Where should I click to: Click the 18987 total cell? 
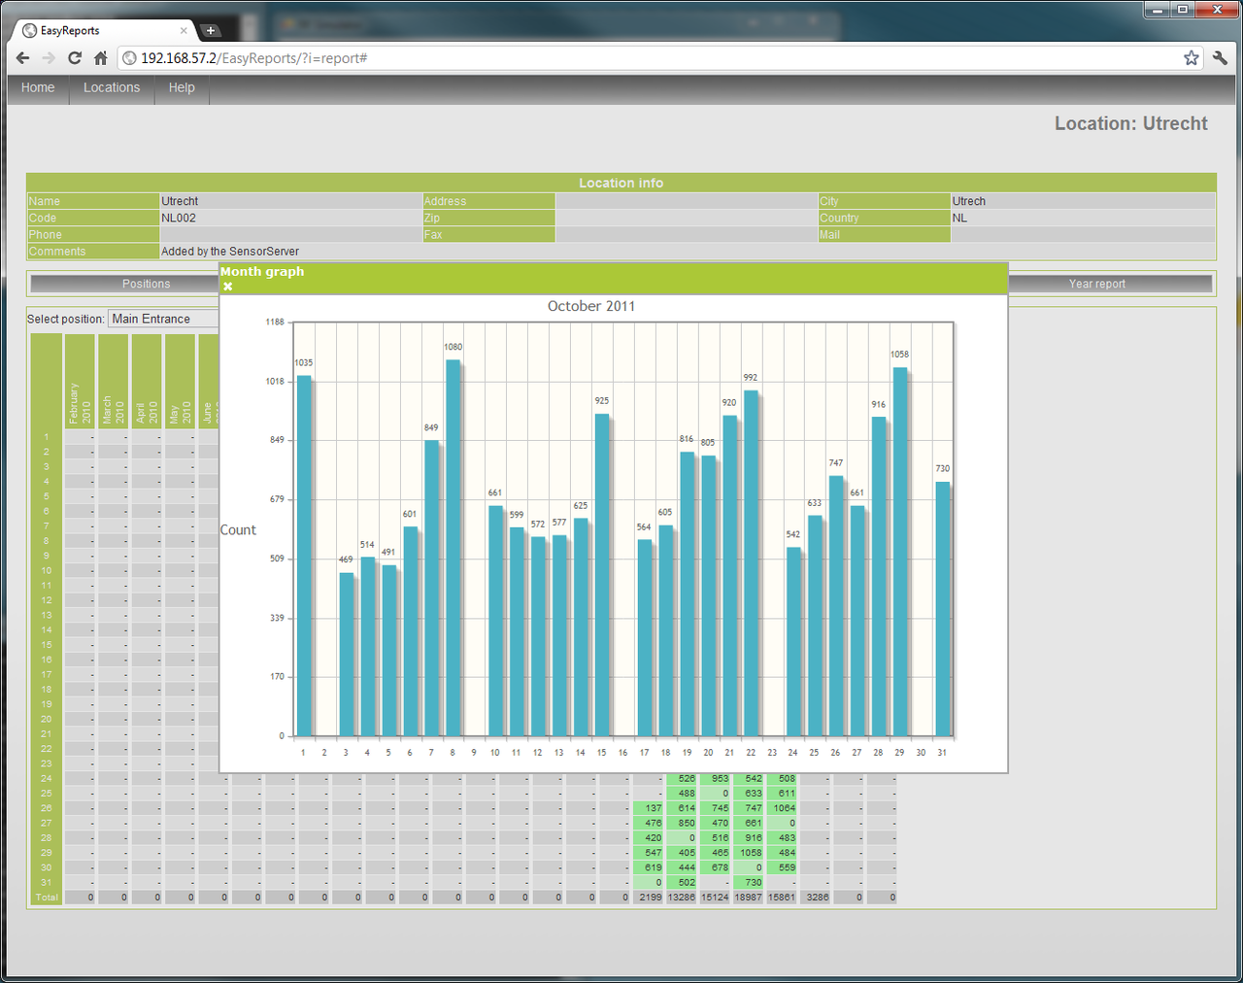coord(748,898)
